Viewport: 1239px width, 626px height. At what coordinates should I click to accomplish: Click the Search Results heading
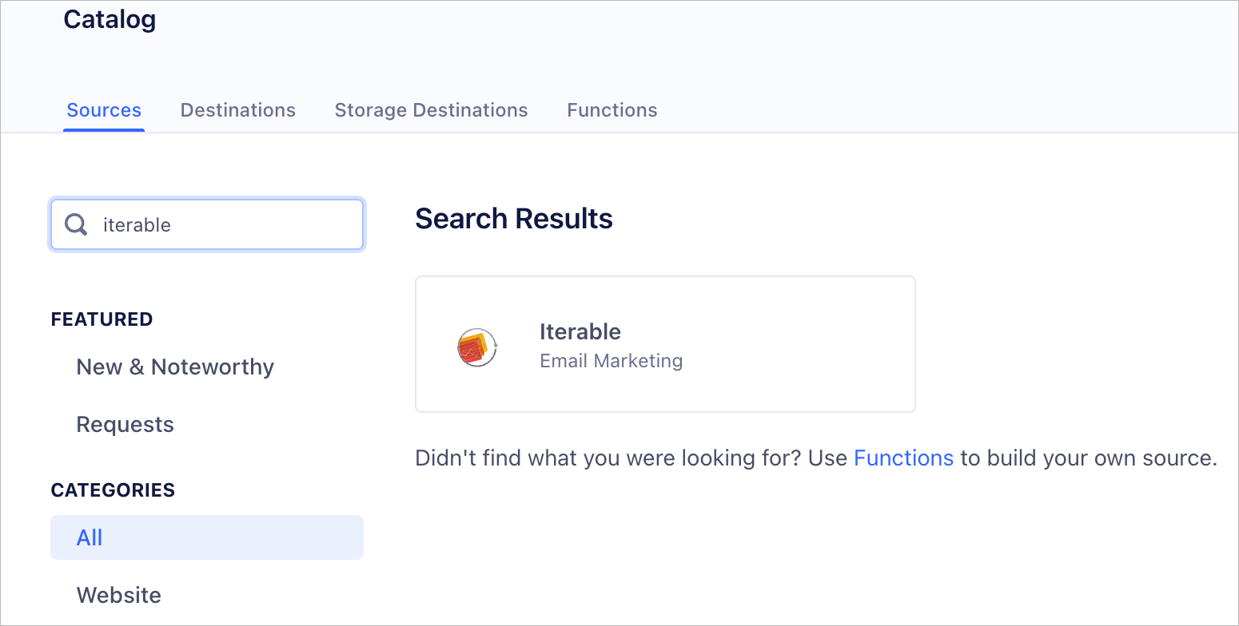tap(514, 219)
